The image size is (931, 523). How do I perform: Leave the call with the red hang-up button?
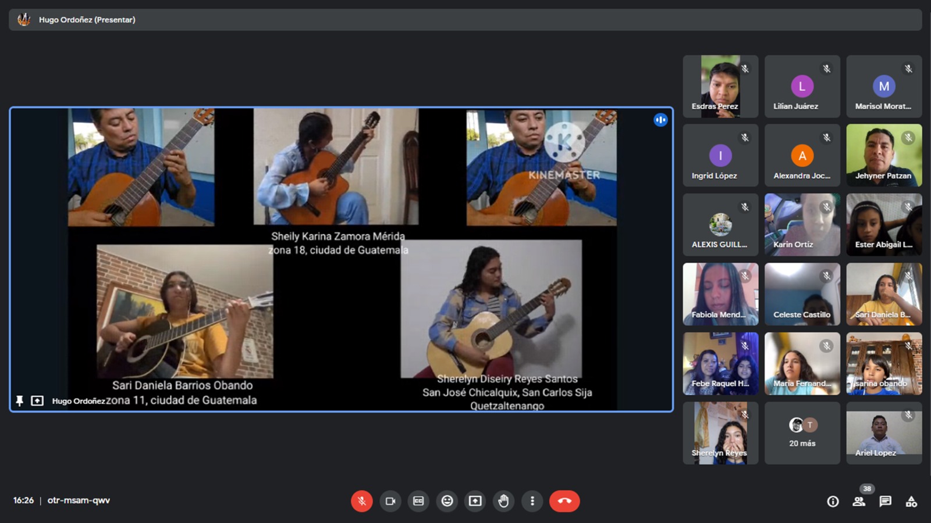pos(564,501)
